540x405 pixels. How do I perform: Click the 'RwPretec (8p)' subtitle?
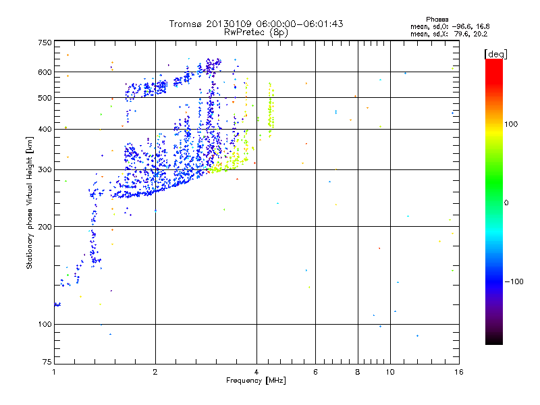[256, 32]
